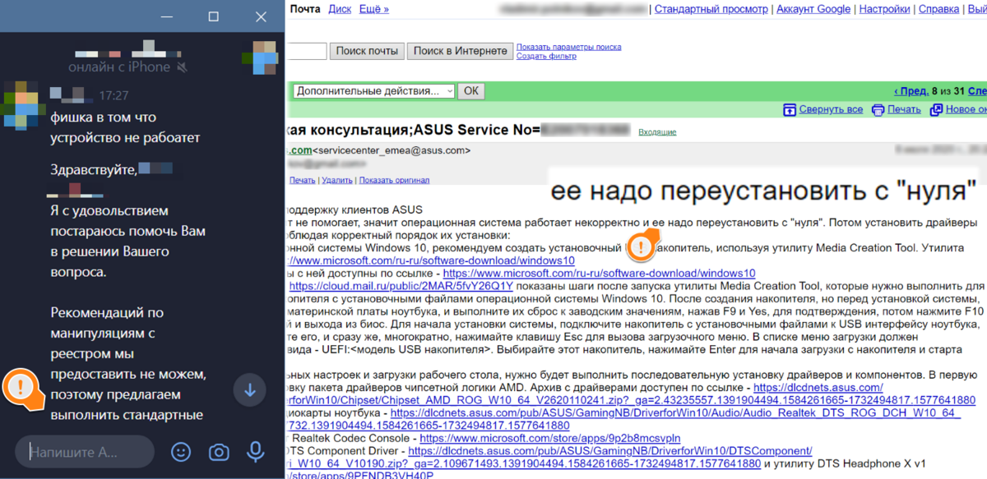Maximize the chat window
987x479 pixels.
click(214, 16)
